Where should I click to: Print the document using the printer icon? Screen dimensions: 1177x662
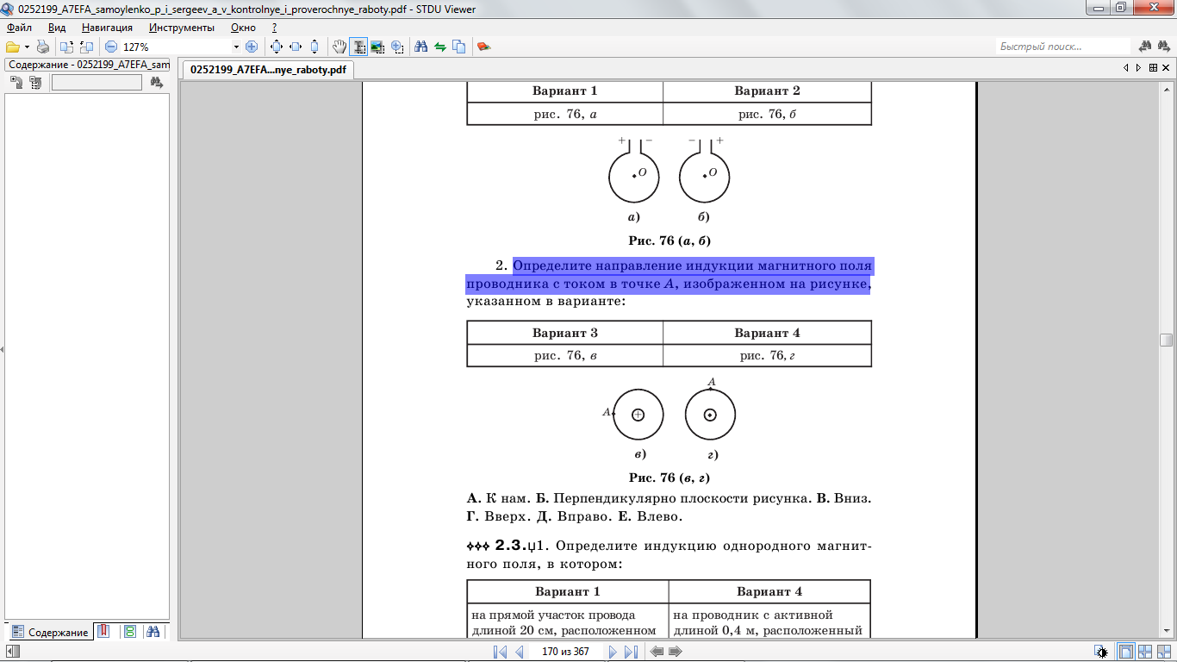pos(42,47)
